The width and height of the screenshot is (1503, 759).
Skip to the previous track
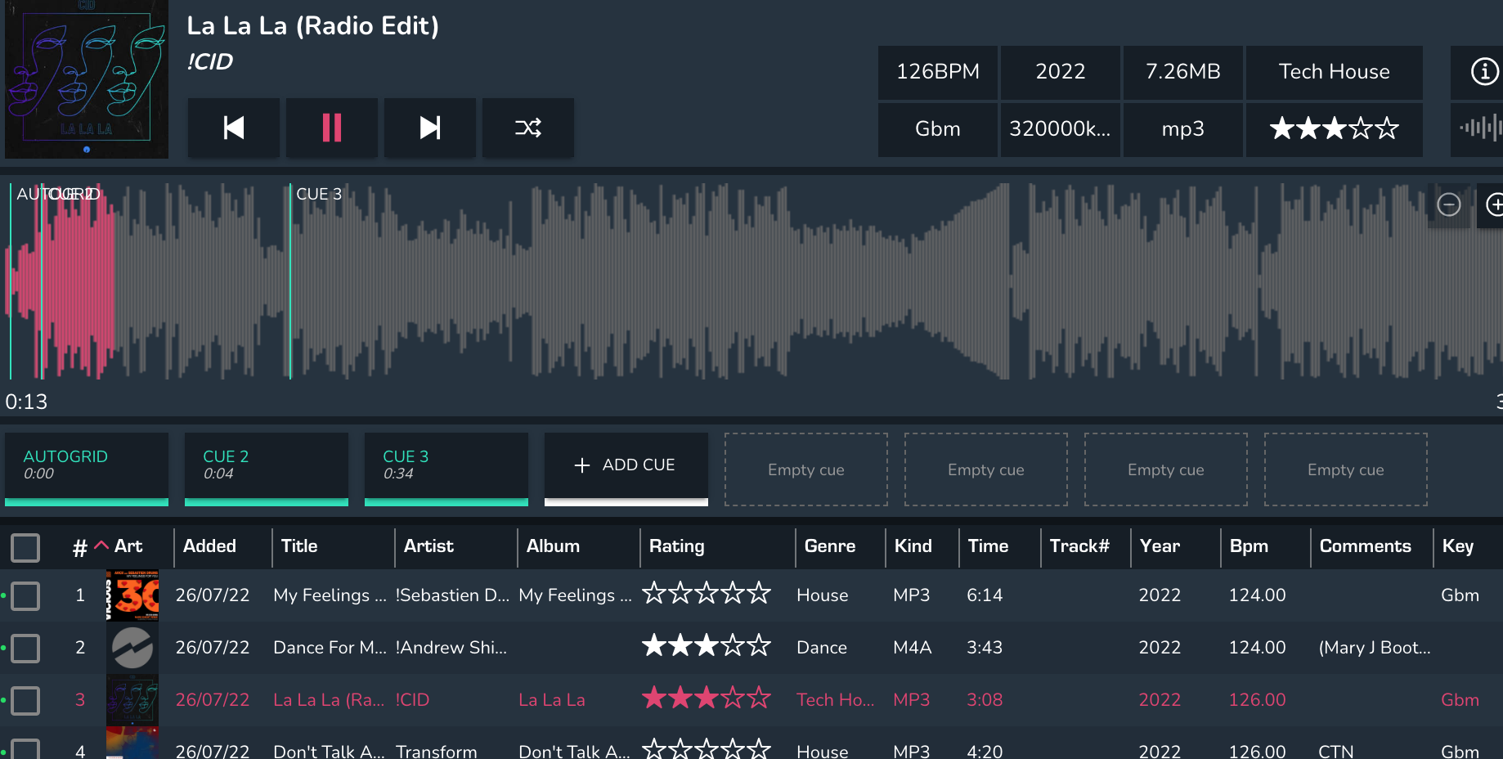coord(234,128)
